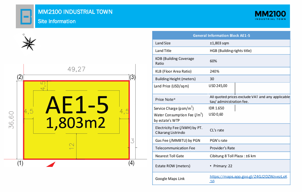The height and width of the screenshot is (192, 302).
Task: Click the MM2100 INDUSTRIAL TOWN title
Action: pyautogui.click(x=75, y=12)
